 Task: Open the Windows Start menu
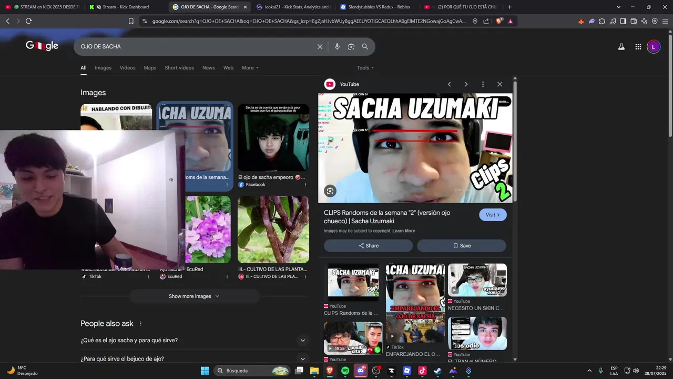click(205, 371)
